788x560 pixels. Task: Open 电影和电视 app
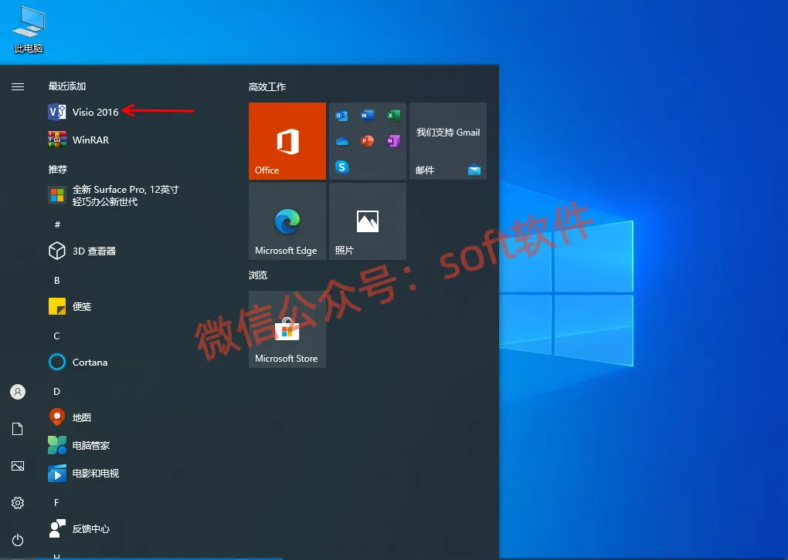(x=83, y=473)
